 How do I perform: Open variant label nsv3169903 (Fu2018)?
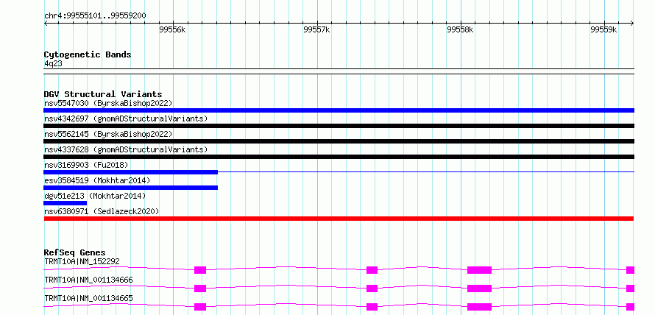coord(86,165)
